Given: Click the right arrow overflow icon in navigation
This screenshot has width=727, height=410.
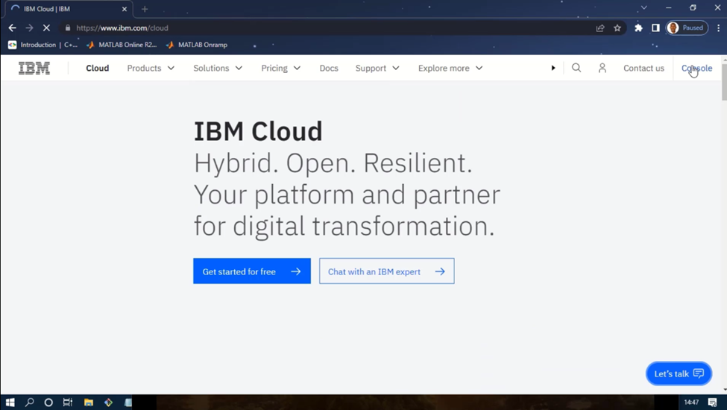Looking at the screenshot, I should point(553,68).
